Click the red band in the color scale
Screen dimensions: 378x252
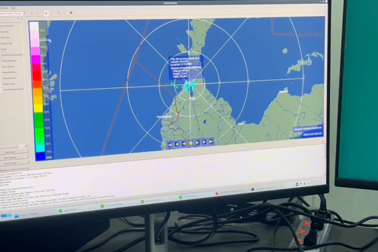coord(36,75)
